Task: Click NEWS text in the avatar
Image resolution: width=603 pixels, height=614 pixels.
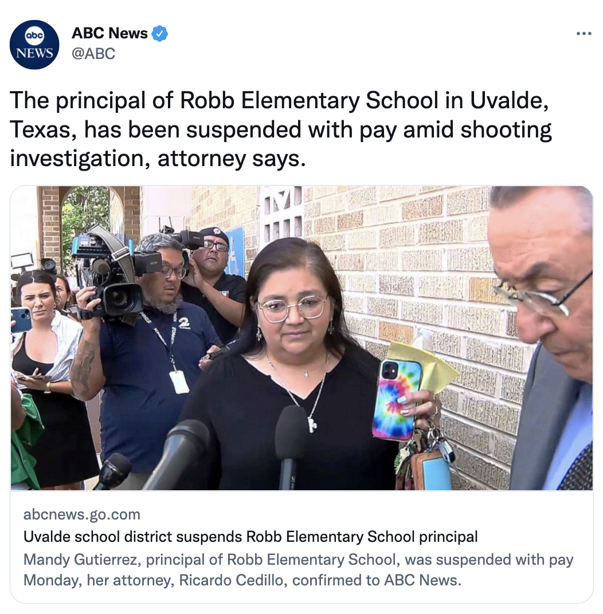Action: click(x=34, y=53)
